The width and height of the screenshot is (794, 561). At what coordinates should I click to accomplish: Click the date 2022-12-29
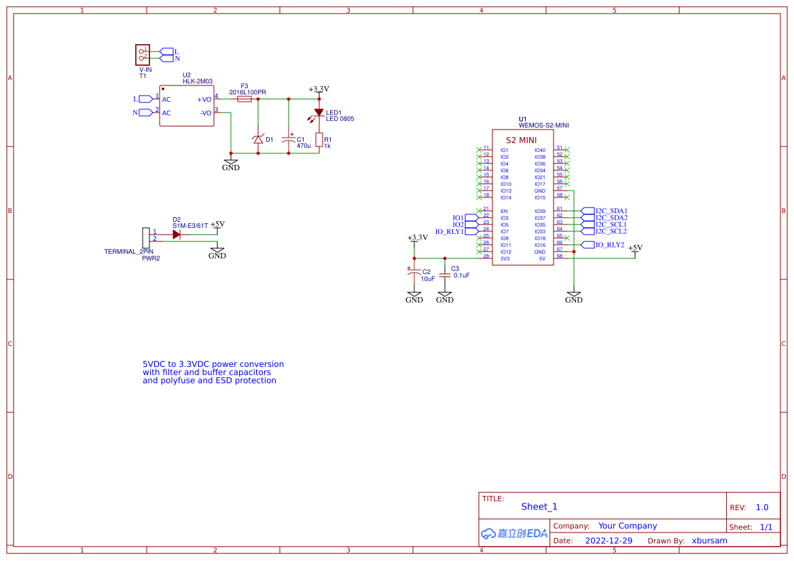click(x=609, y=541)
